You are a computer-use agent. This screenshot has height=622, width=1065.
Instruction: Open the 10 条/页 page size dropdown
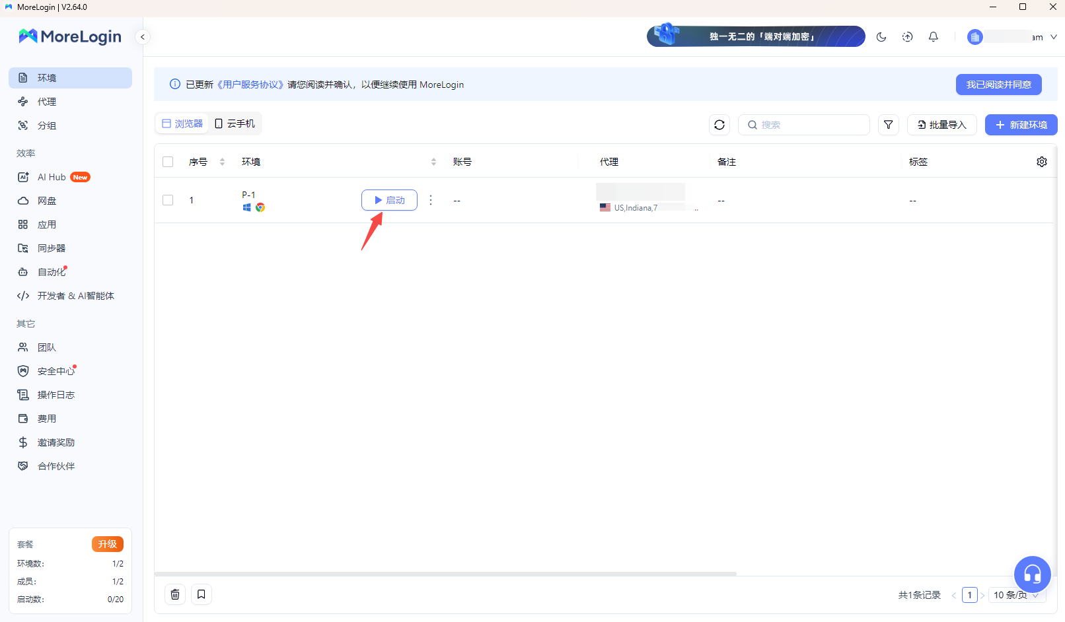[x=1017, y=595]
